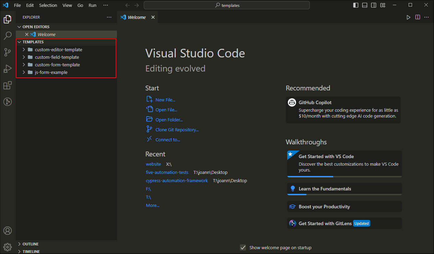Close Welcome in Open Editors list
Screen dimensions: 434x254
point(27,34)
